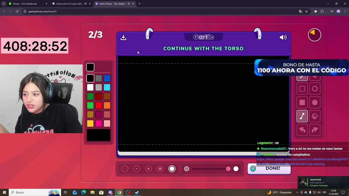Screen dimensions: 349x196
Task: Open a new browser tab
Action: [x=140, y=4]
